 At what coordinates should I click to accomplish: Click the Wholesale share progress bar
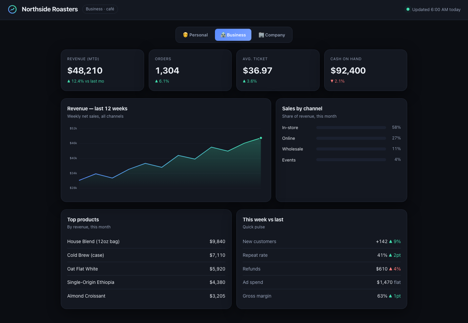click(351, 149)
